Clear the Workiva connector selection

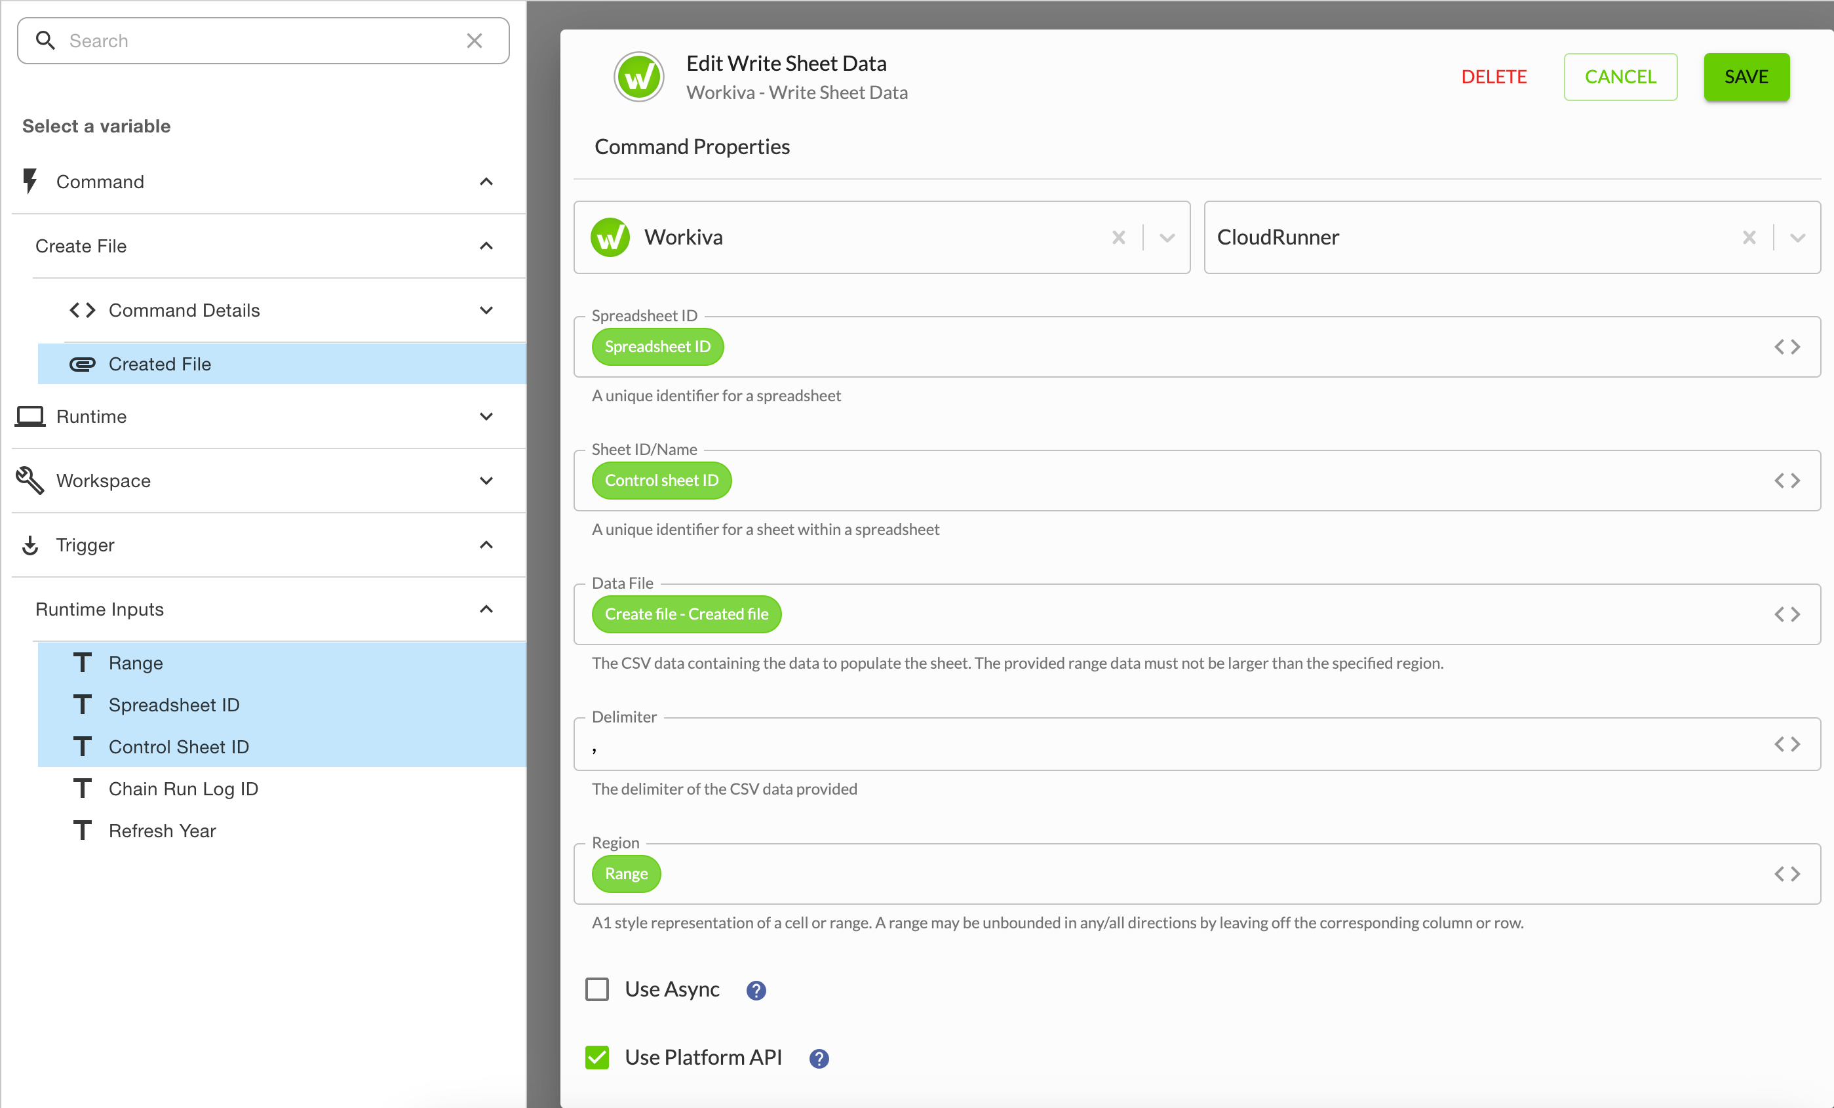[1118, 237]
